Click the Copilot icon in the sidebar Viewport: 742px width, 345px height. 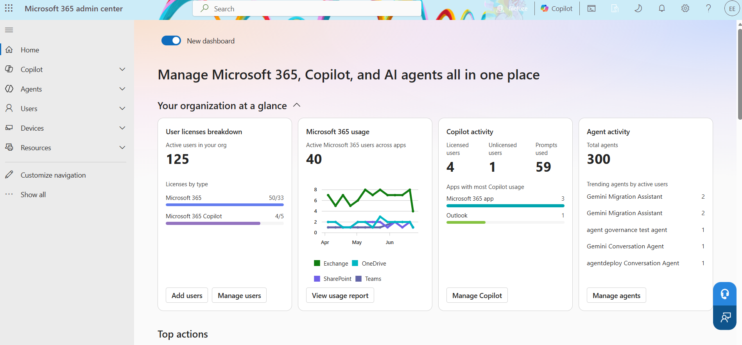point(9,69)
